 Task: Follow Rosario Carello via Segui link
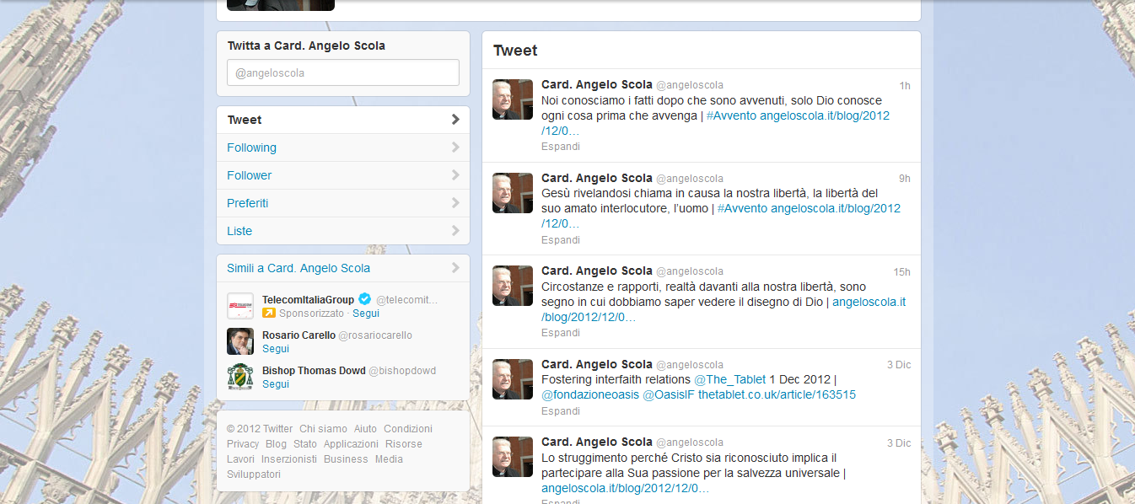click(x=276, y=349)
